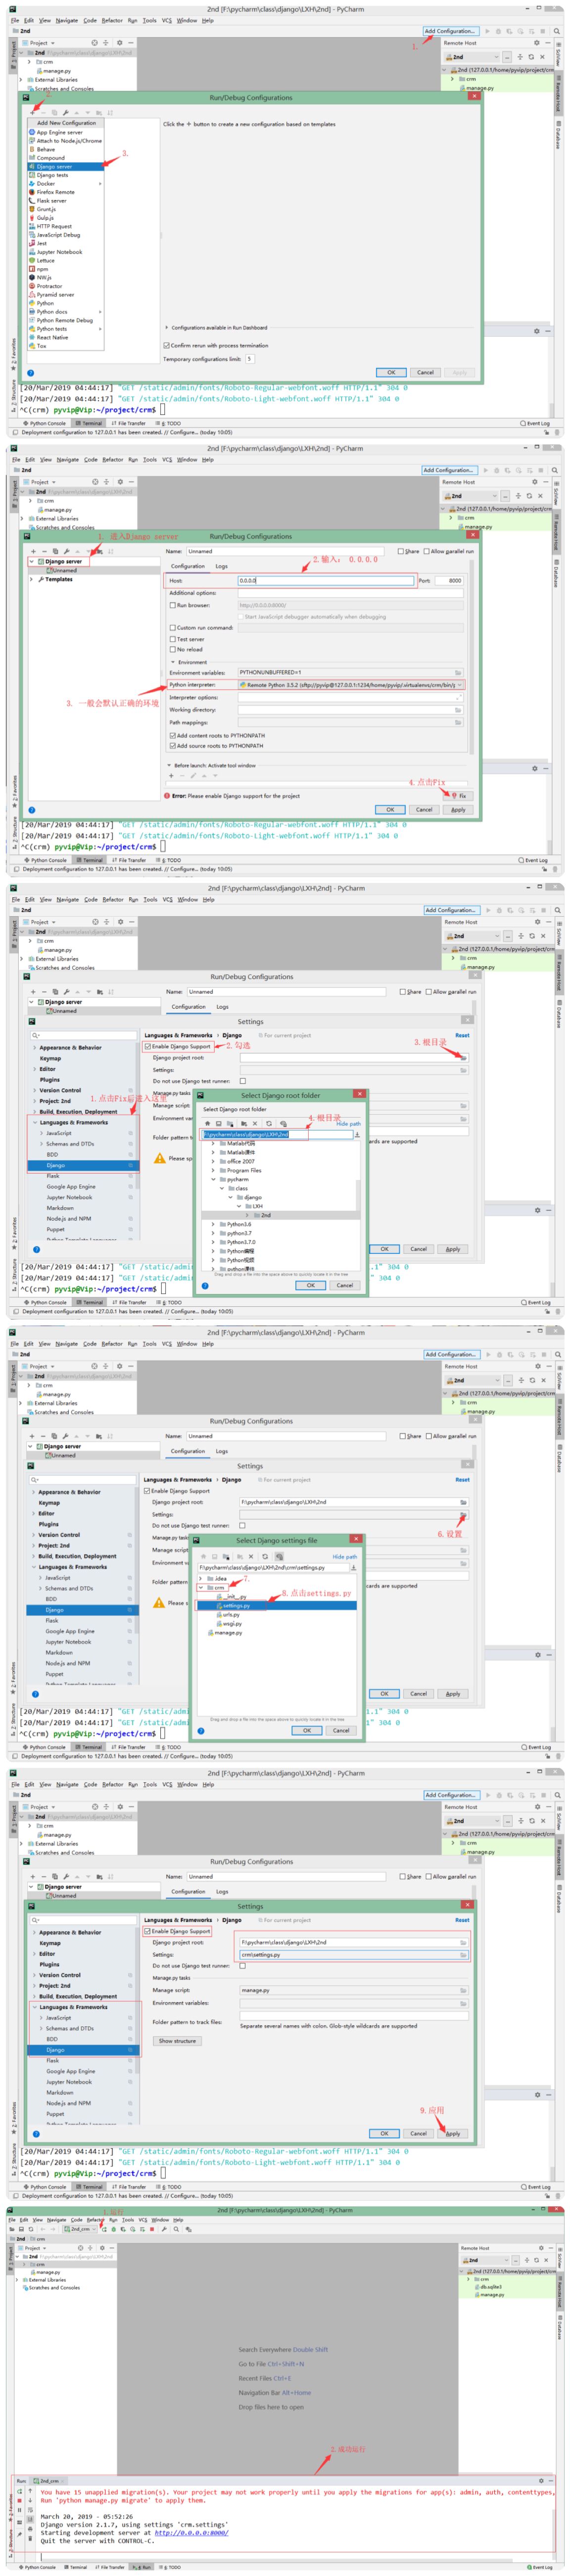
Task: Click Hide path in Select Django root folder dialog
Action: (348, 1123)
